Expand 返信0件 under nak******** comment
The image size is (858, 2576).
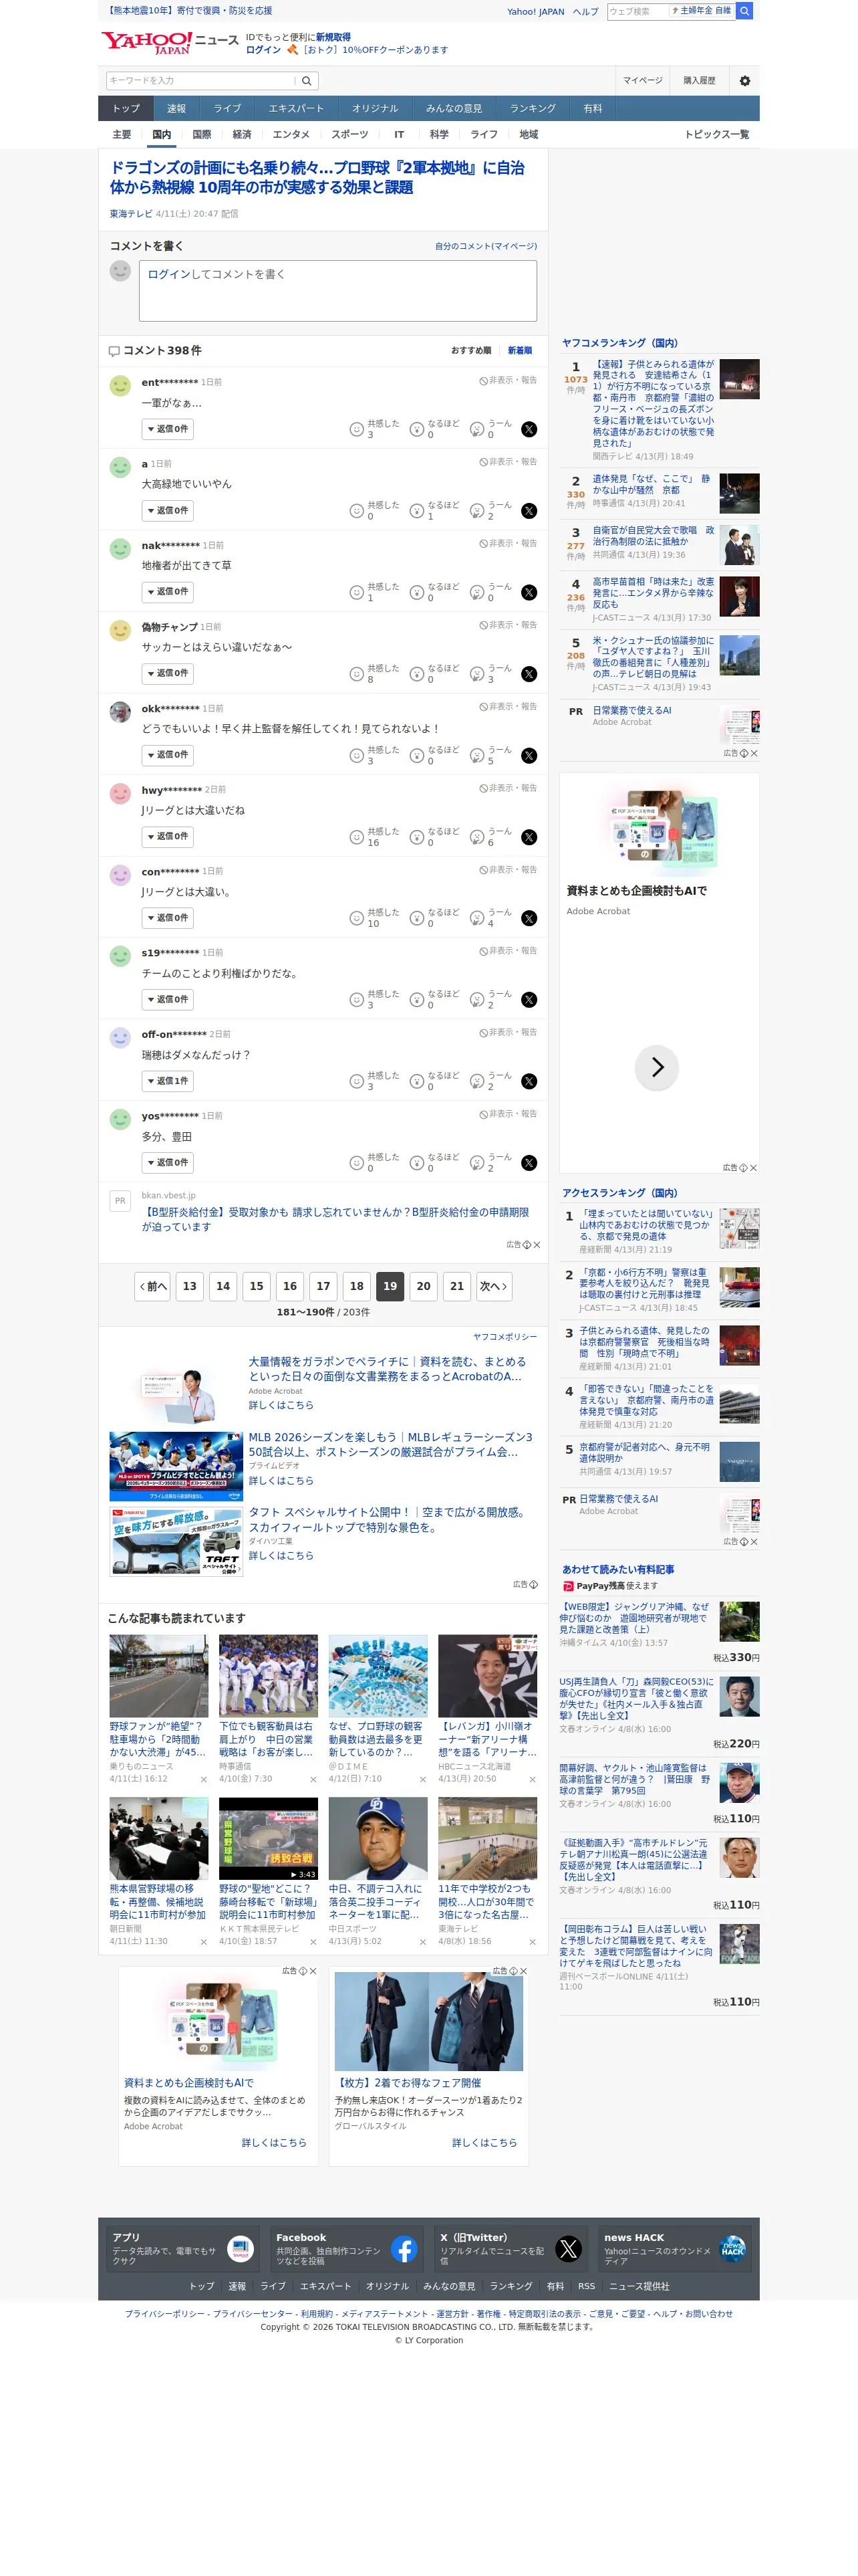[x=168, y=592]
